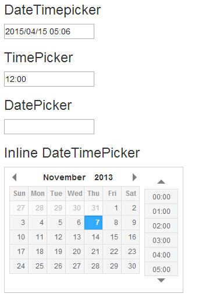This screenshot has width=220, height=297.
Task: Click the TimePicker field showing 12:00
Action: 49,79
